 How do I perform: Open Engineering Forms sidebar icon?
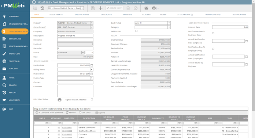point(4,24)
